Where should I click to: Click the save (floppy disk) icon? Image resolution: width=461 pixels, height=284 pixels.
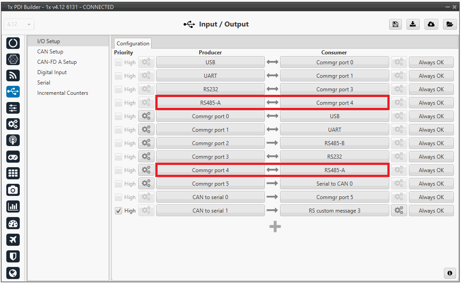point(395,25)
